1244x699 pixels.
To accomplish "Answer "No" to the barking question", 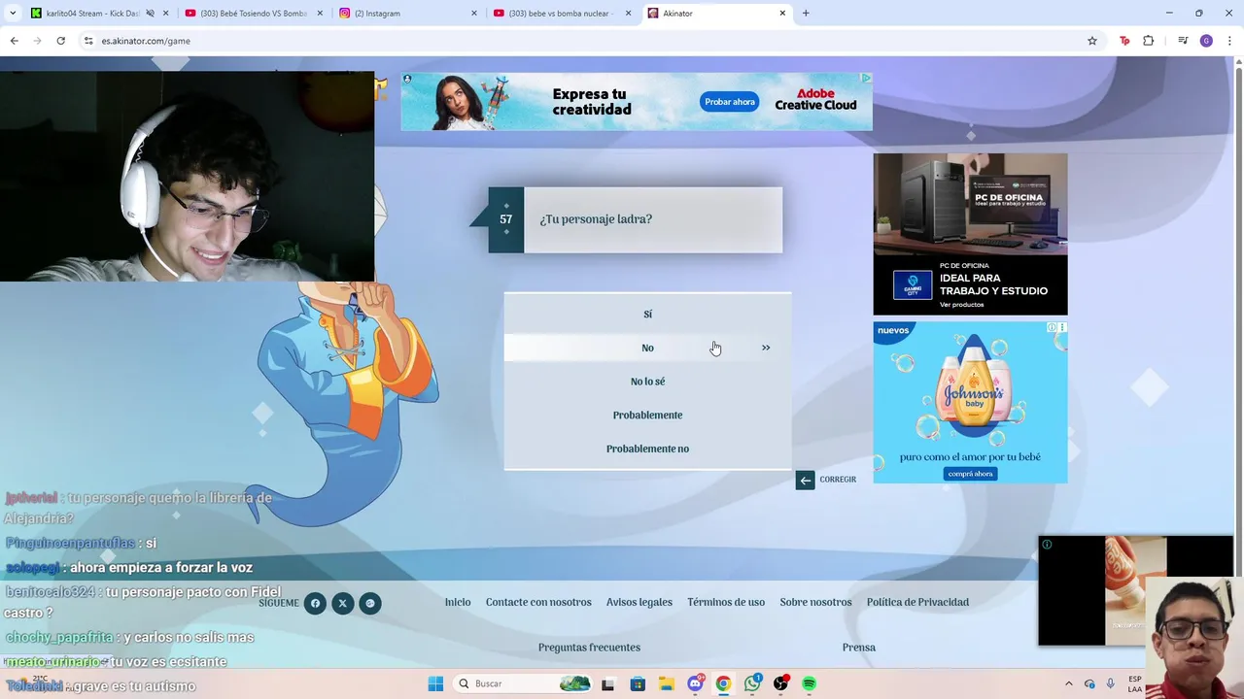I will coord(647,348).
